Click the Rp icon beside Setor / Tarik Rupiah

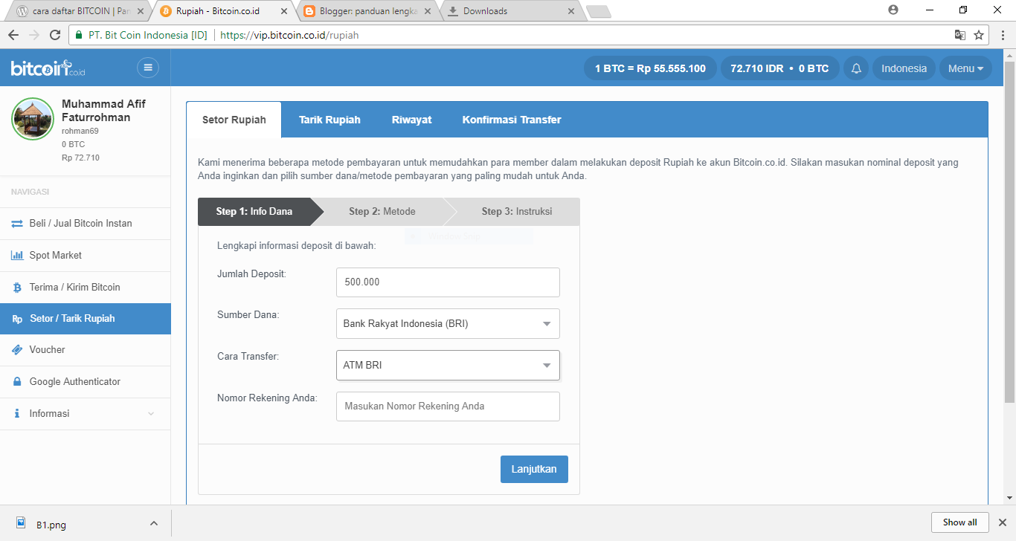[17, 319]
